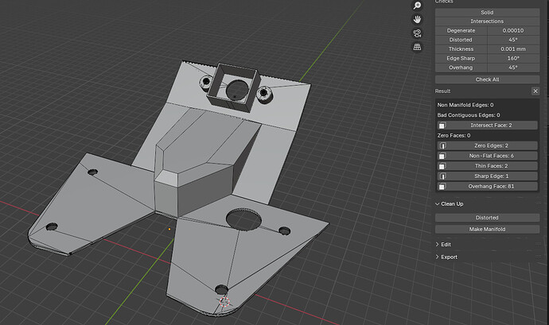549x325 pixels.
Task: Edit the Thickness value field
Action: pyautogui.click(x=513, y=49)
